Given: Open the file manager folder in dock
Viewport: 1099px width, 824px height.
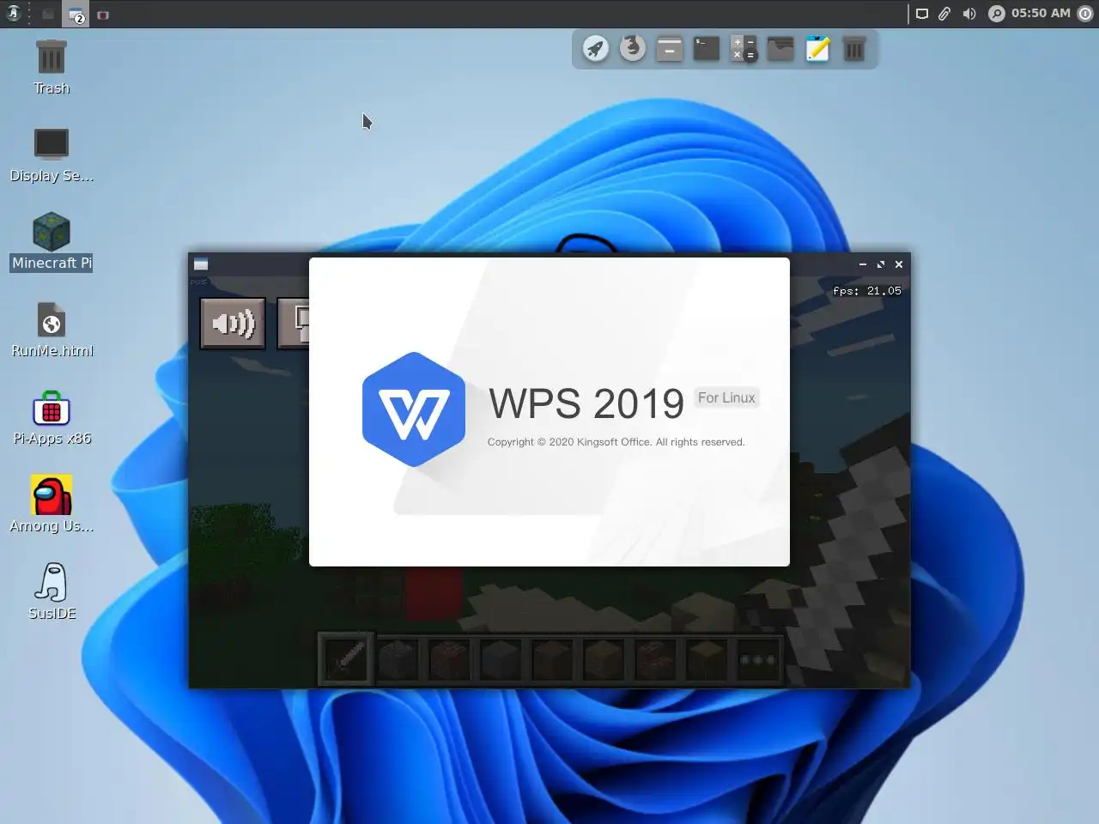Looking at the screenshot, I should click(780, 49).
